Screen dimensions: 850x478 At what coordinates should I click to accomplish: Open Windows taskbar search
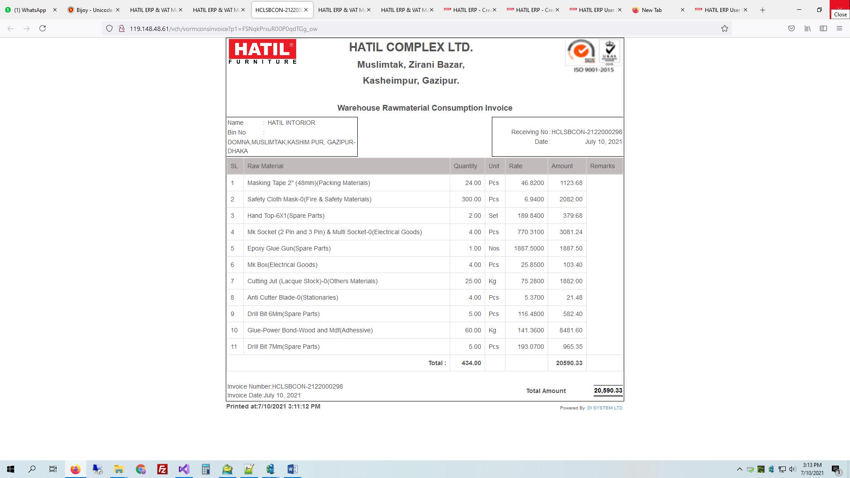(32, 469)
